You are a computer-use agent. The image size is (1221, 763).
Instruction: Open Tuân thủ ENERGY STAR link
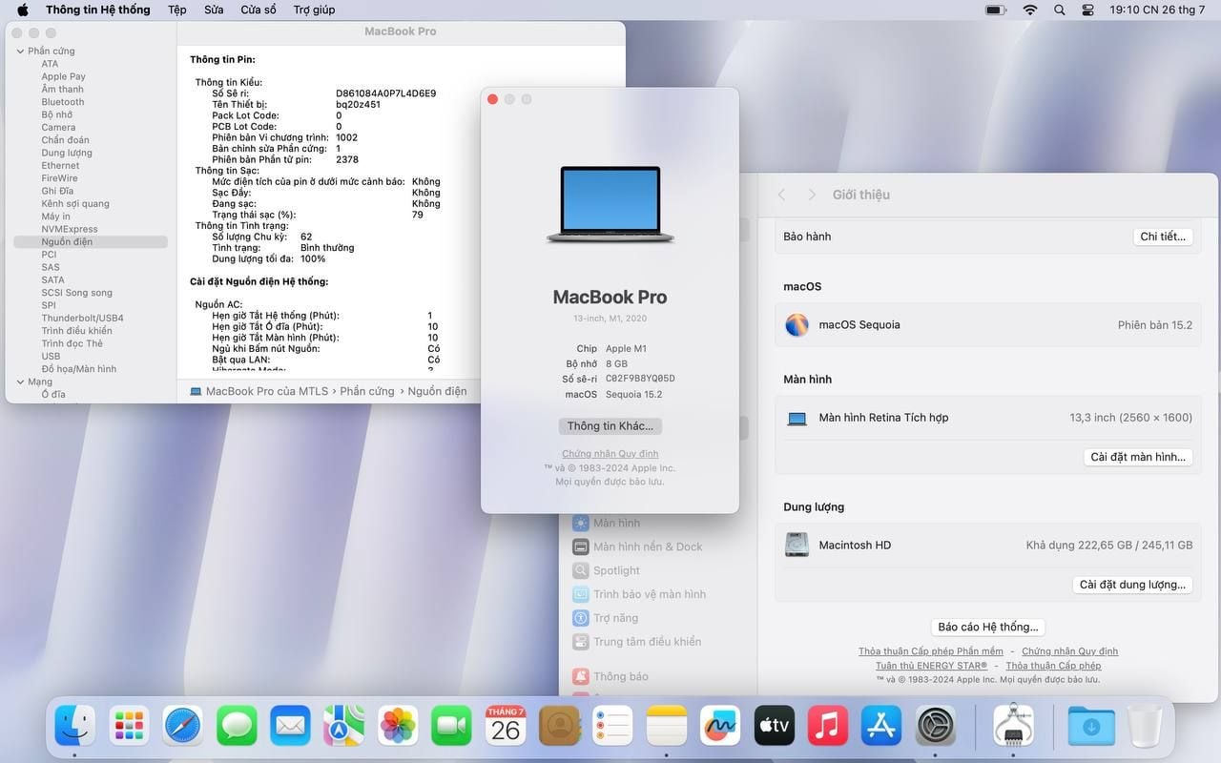pyautogui.click(x=931, y=666)
